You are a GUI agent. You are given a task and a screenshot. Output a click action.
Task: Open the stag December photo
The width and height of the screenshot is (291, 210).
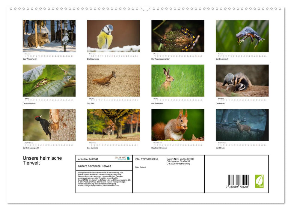click(242, 125)
